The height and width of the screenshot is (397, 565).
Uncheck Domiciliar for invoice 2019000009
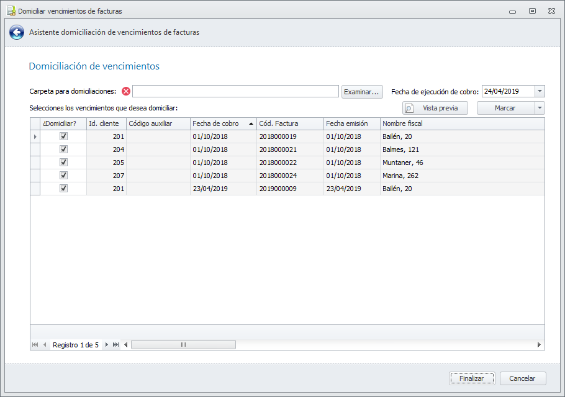(x=63, y=189)
